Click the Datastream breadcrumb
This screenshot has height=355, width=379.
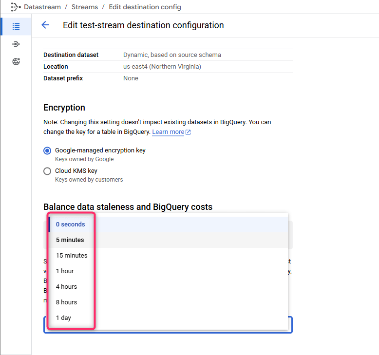coord(42,7)
